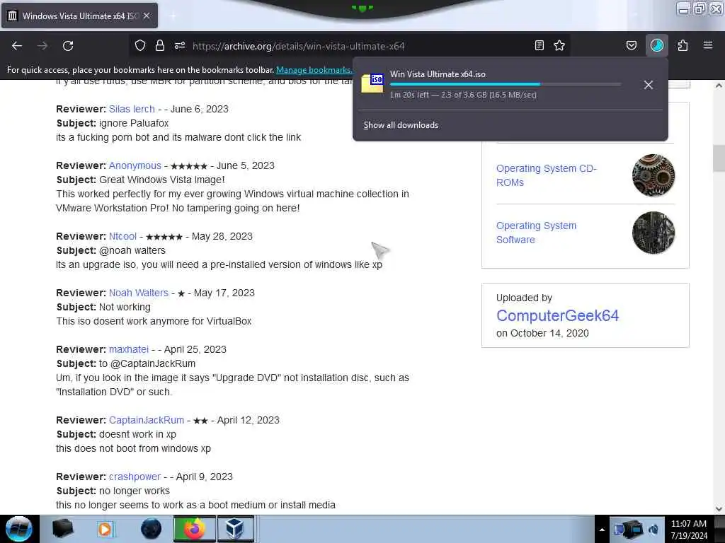Open reviewer Silas lerch profile
The width and height of the screenshot is (725, 543).
click(x=132, y=109)
